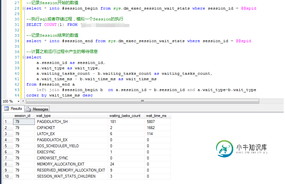Viewport: 285px width, 184px height.
Task: Click waiting count 3 in SESSION_WAIT_STATS_CHILDREN row
Action: click(x=126, y=176)
